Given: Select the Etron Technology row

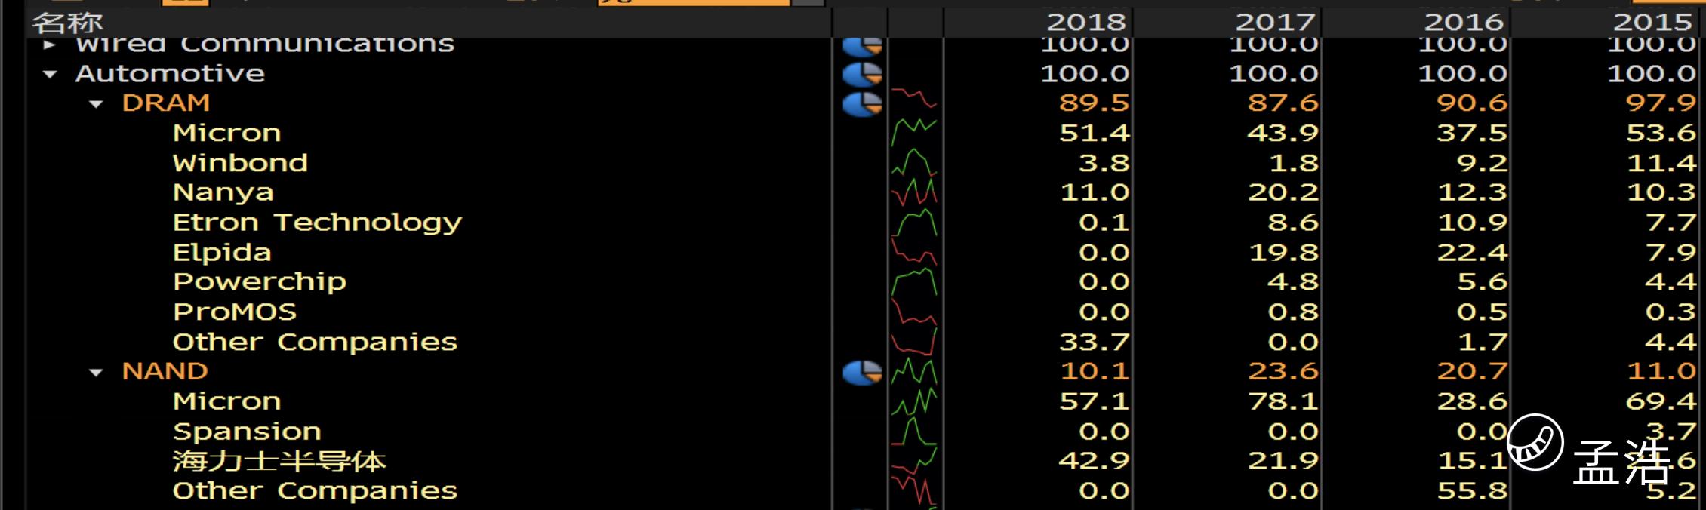Looking at the screenshot, I should 317,223.
